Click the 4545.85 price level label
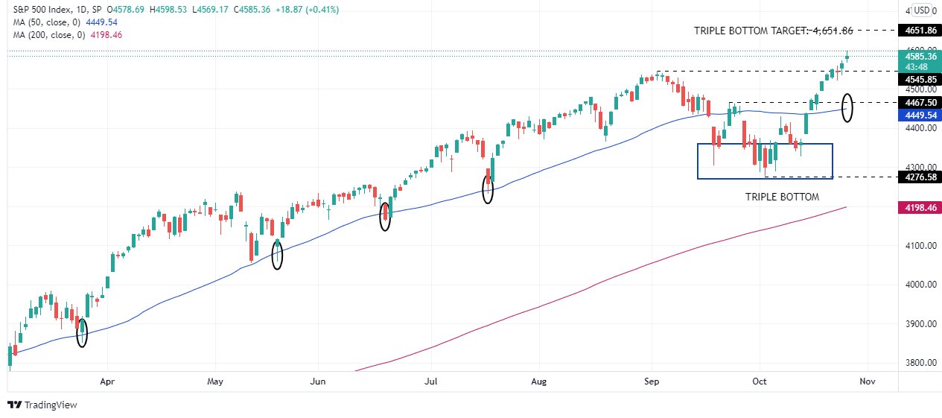 click(922, 79)
